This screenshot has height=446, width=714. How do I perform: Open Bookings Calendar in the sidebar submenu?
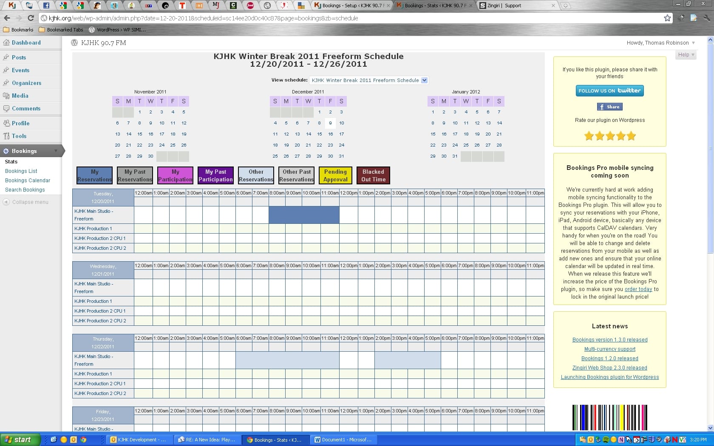28,181
